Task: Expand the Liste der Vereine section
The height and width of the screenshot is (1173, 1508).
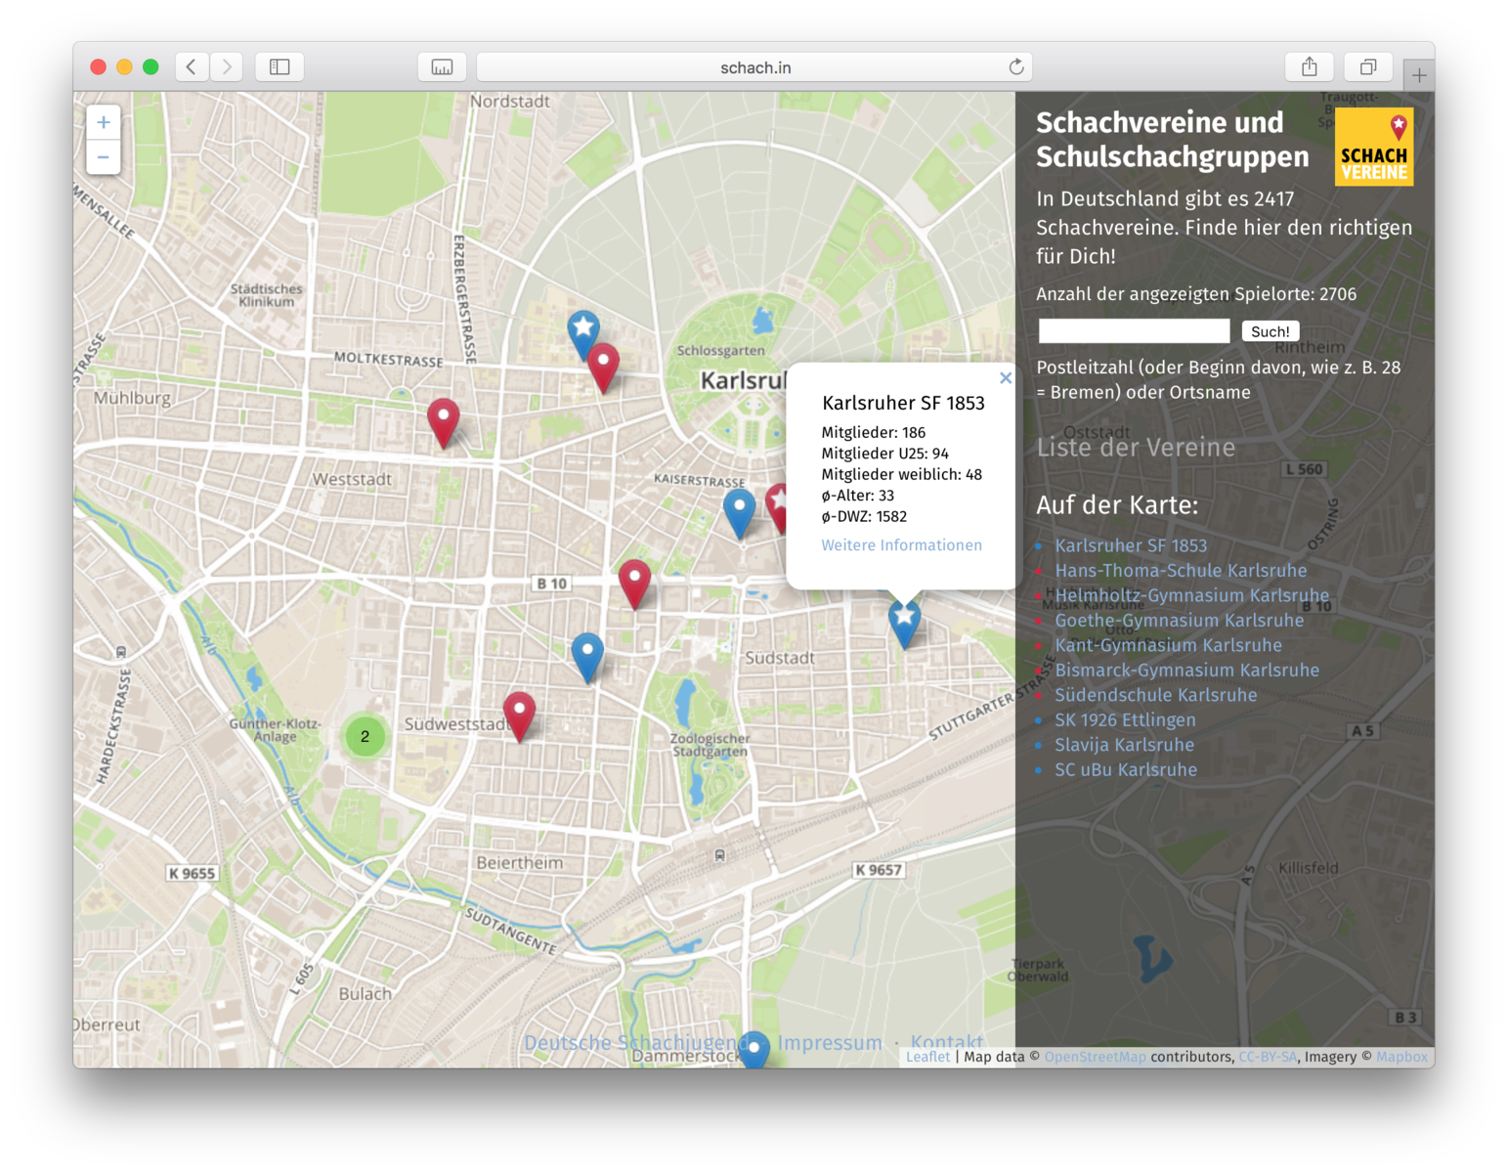Action: 1136,448
